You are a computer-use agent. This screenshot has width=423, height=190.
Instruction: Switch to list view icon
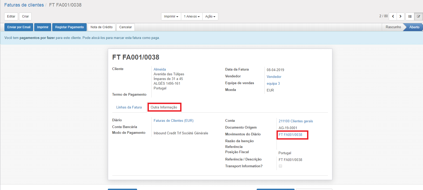[410, 16]
